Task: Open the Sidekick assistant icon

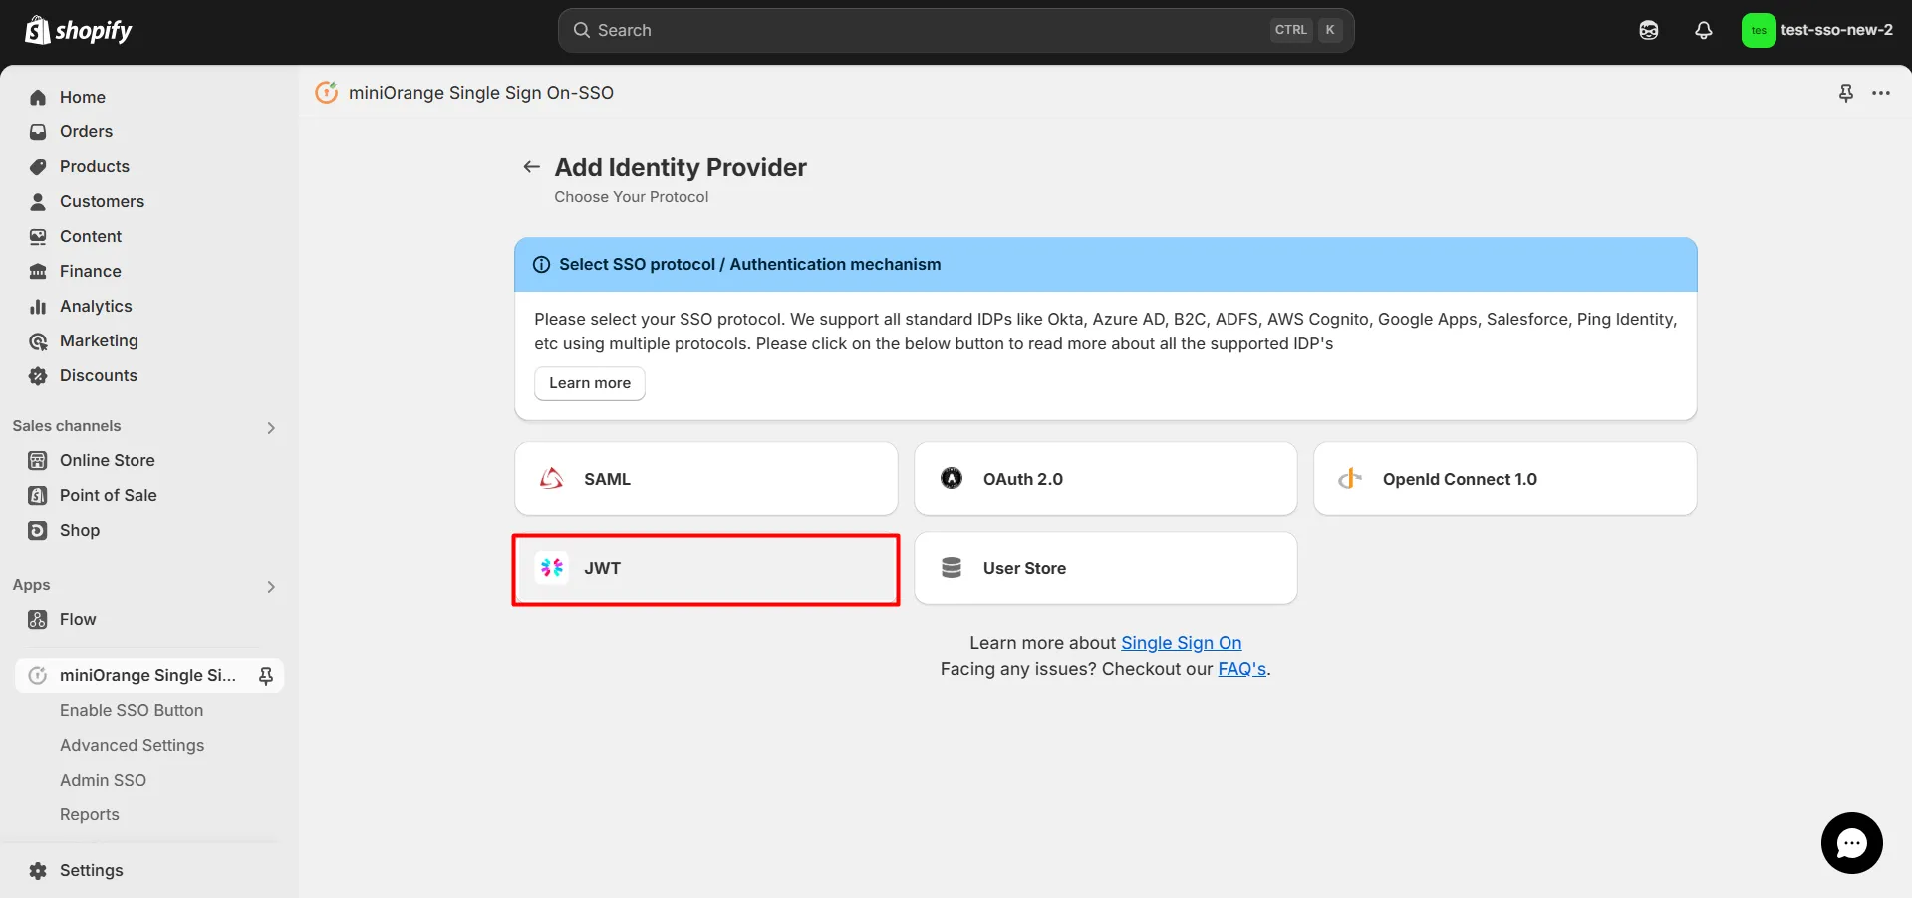Action: tap(1649, 30)
